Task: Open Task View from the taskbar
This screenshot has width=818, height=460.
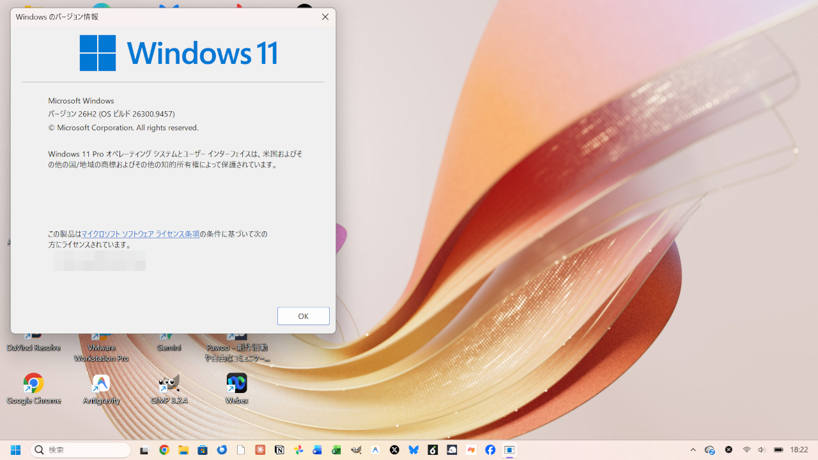Action: (x=144, y=450)
